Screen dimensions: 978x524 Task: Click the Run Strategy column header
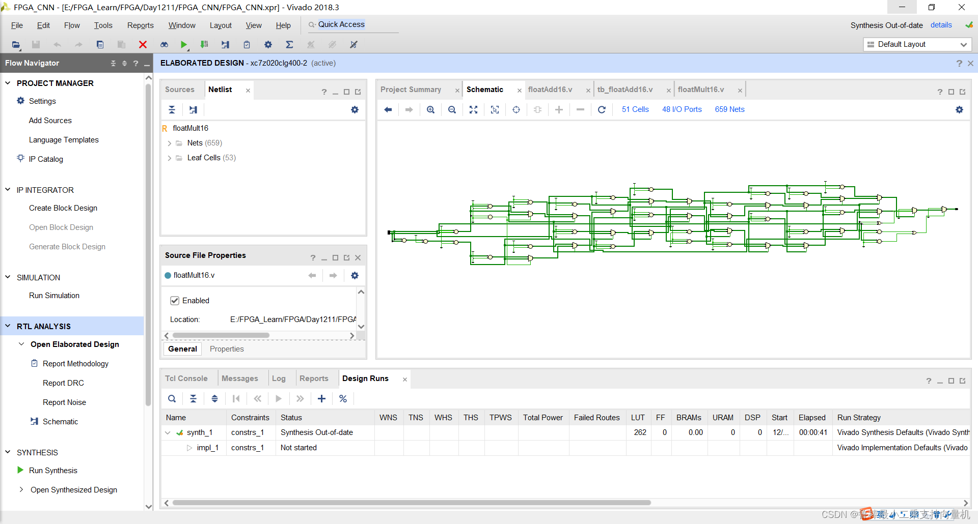[859, 418]
